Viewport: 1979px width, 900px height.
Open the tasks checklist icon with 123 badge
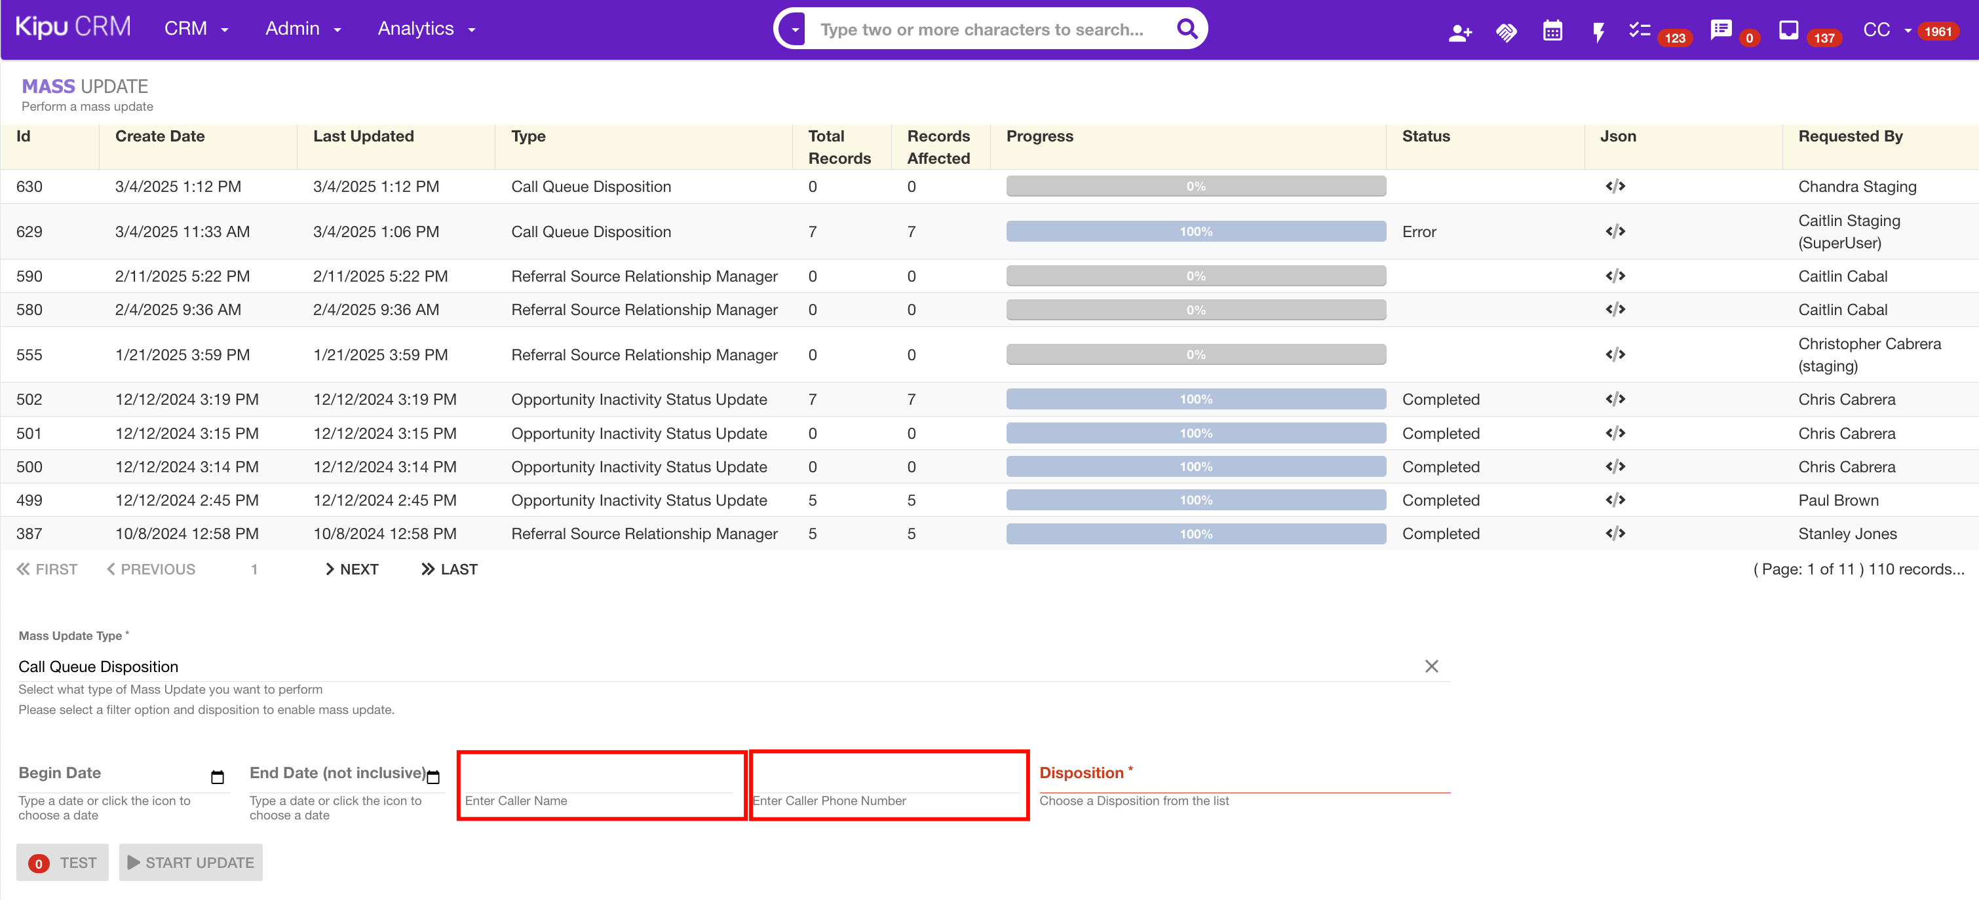pos(1640,31)
